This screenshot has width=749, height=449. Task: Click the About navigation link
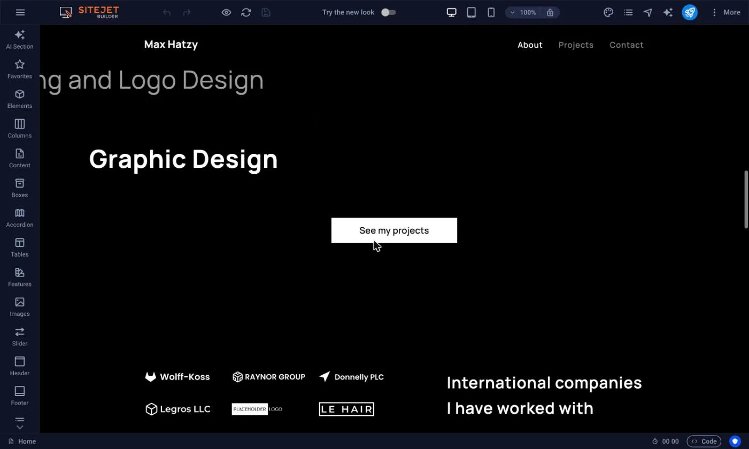530,45
